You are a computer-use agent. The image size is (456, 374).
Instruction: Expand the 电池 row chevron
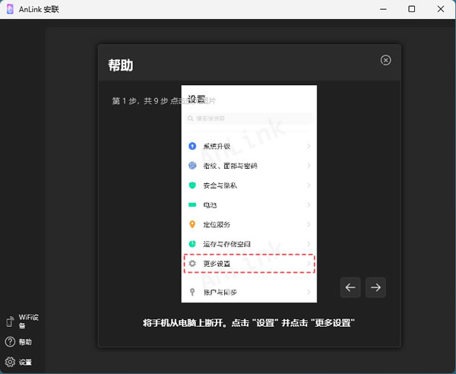click(309, 205)
